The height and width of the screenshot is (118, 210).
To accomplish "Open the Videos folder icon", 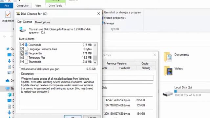I will click(x=168, y=71).
